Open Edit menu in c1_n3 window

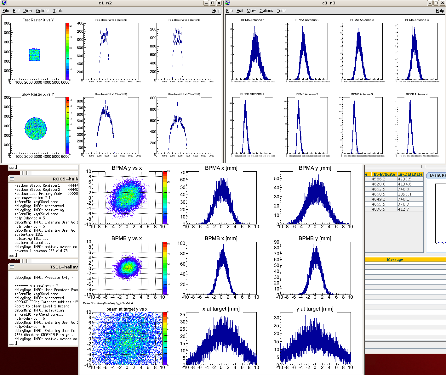(x=240, y=10)
